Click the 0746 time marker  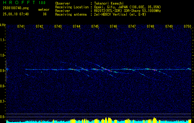[114, 26]
